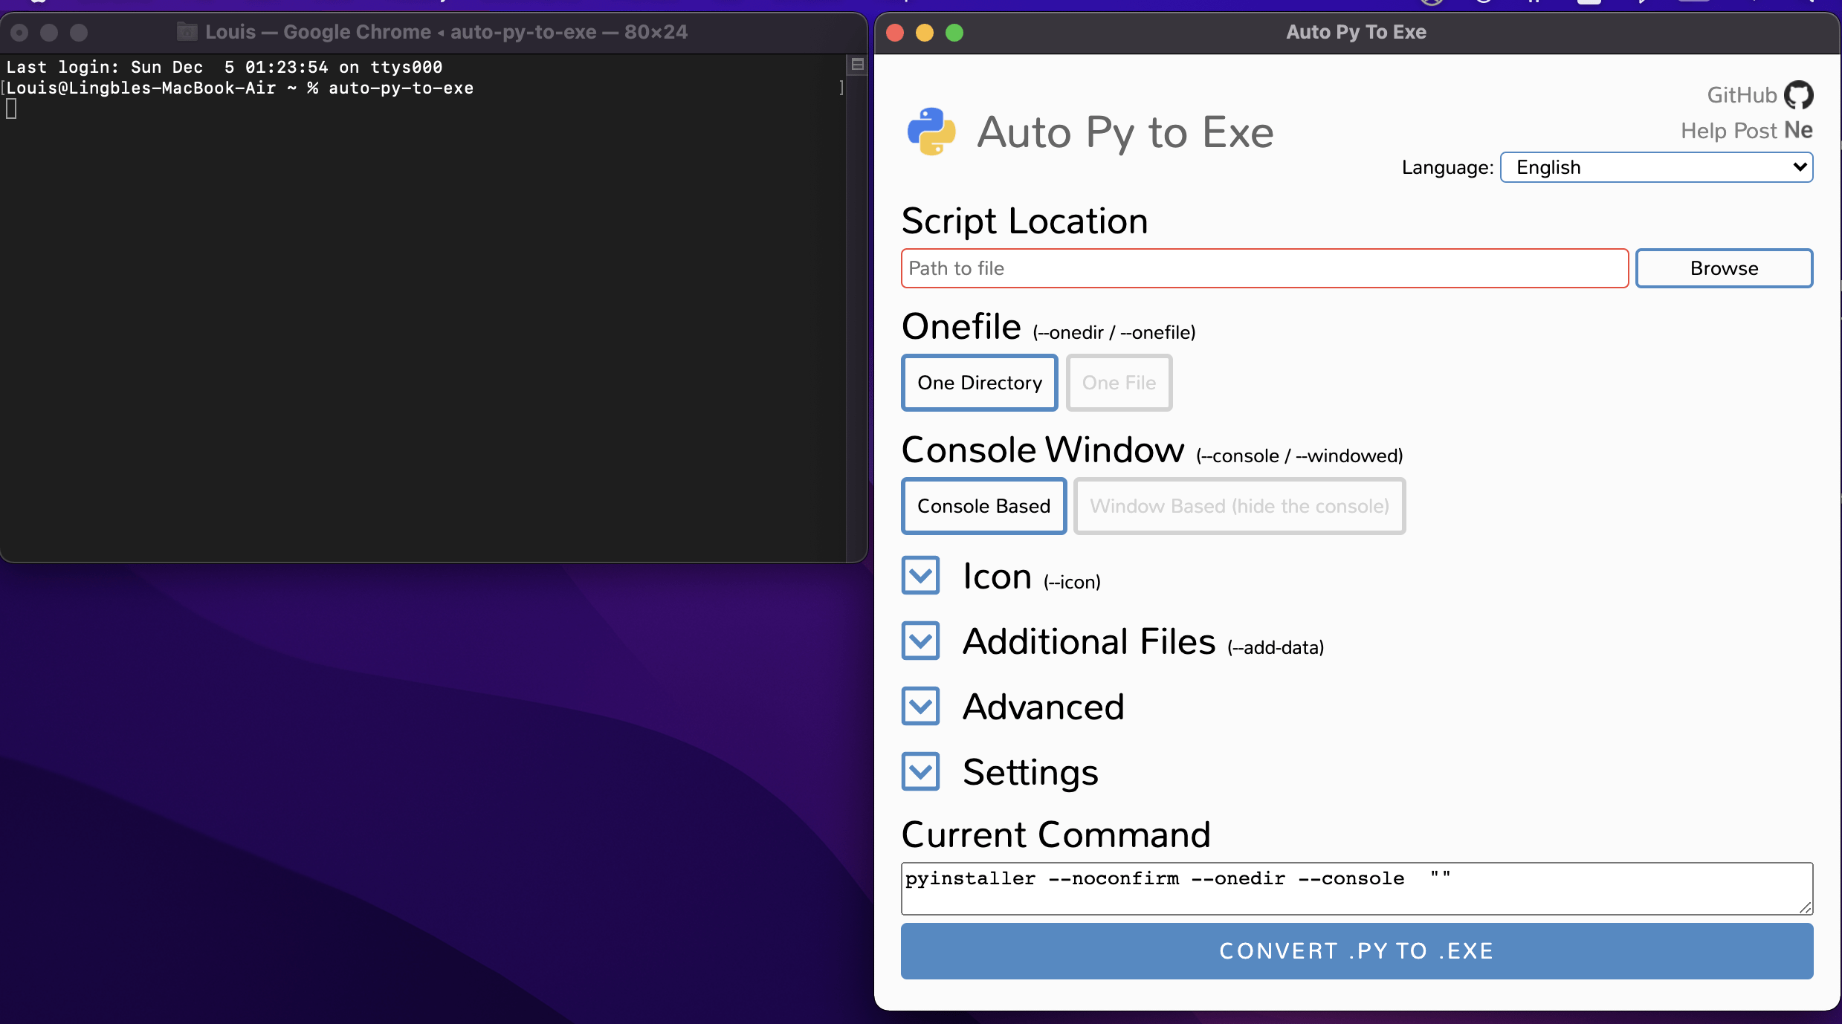This screenshot has width=1842, height=1024.
Task: Click the folder icon in terminal title
Action: point(187,32)
